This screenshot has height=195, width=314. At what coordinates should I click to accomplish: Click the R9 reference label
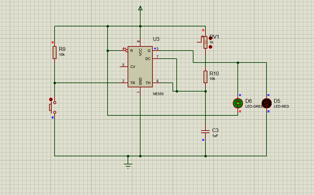click(62, 49)
